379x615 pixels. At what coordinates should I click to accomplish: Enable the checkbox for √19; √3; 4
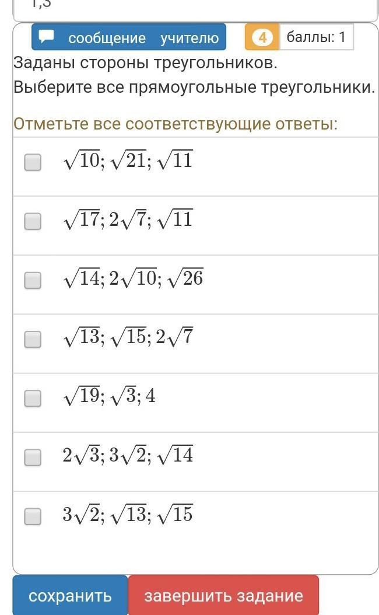[x=33, y=398]
